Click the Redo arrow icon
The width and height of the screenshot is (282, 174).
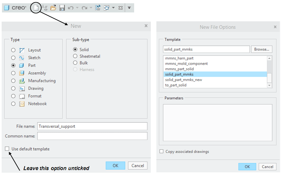tap(84, 8)
